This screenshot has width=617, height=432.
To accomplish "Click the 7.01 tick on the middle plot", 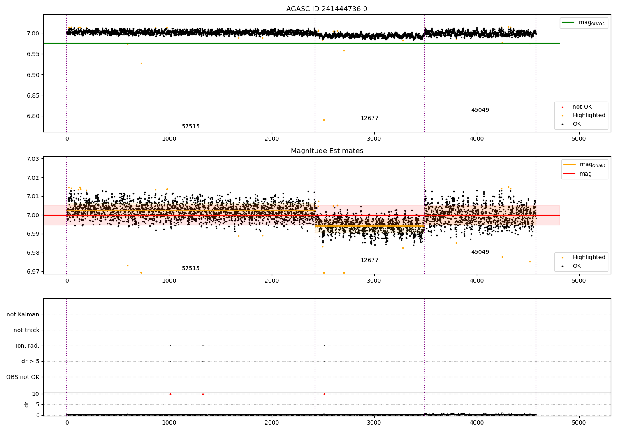I will click(x=32, y=197).
